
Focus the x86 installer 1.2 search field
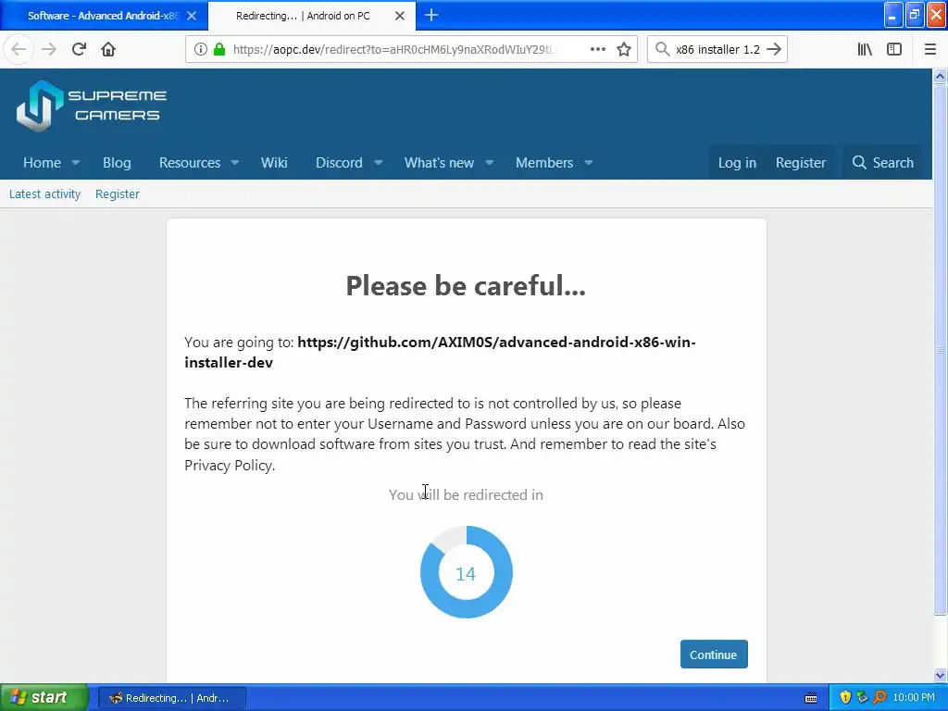[717, 49]
